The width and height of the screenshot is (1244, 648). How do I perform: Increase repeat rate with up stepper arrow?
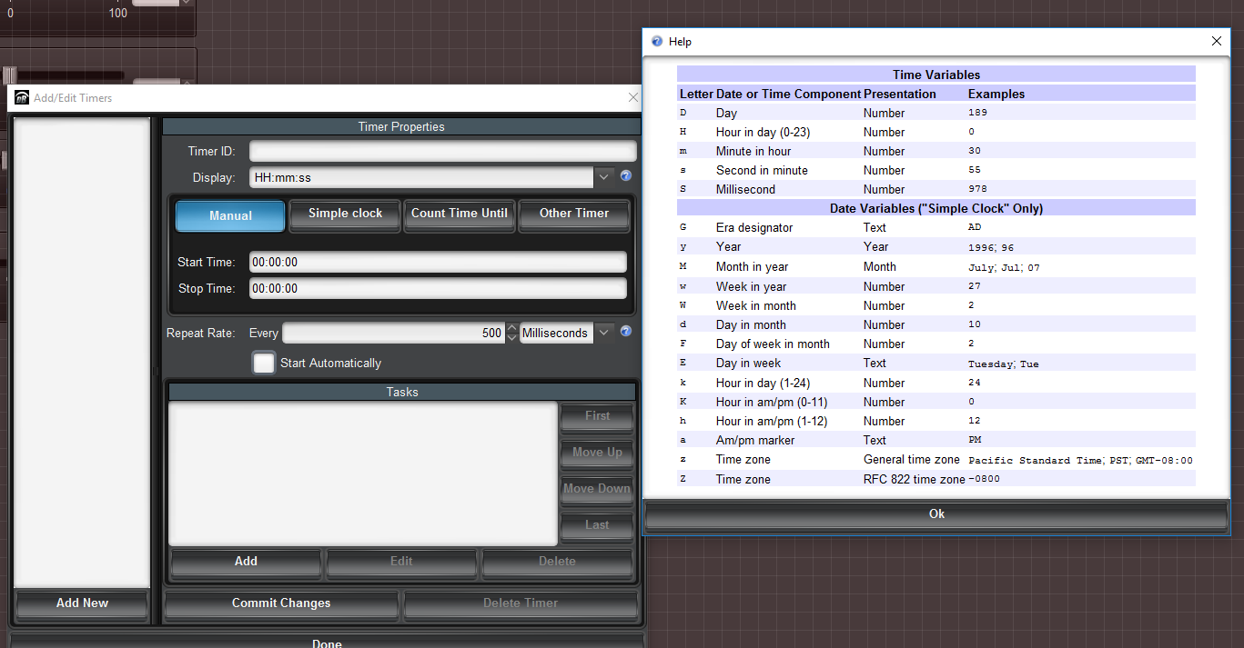tap(512, 328)
